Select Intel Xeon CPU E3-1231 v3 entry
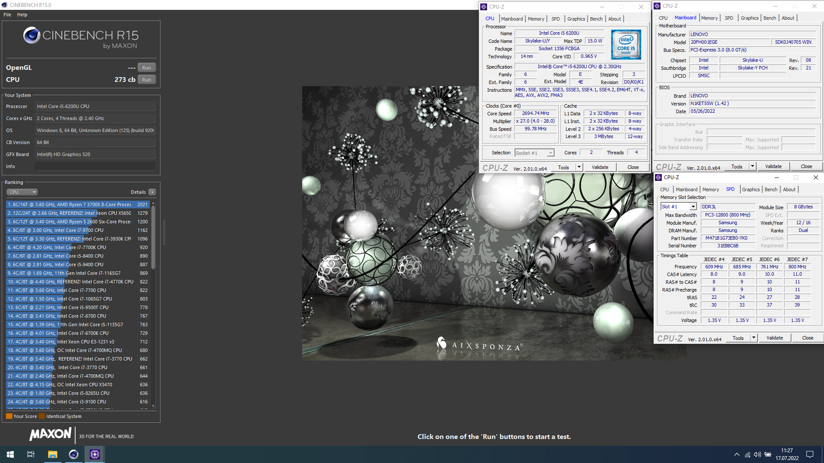Viewport: 824px width, 463px height. pyautogui.click(x=78, y=342)
